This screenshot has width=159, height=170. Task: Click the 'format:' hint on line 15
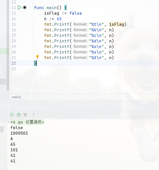click(80, 24)
